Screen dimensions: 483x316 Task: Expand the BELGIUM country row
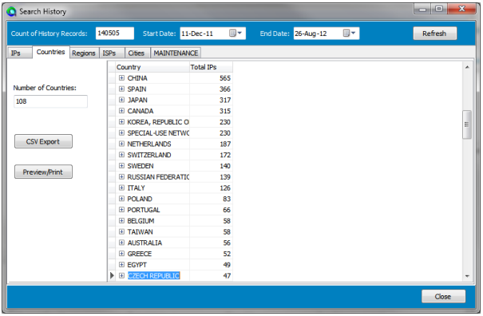[x=121, y=221]
